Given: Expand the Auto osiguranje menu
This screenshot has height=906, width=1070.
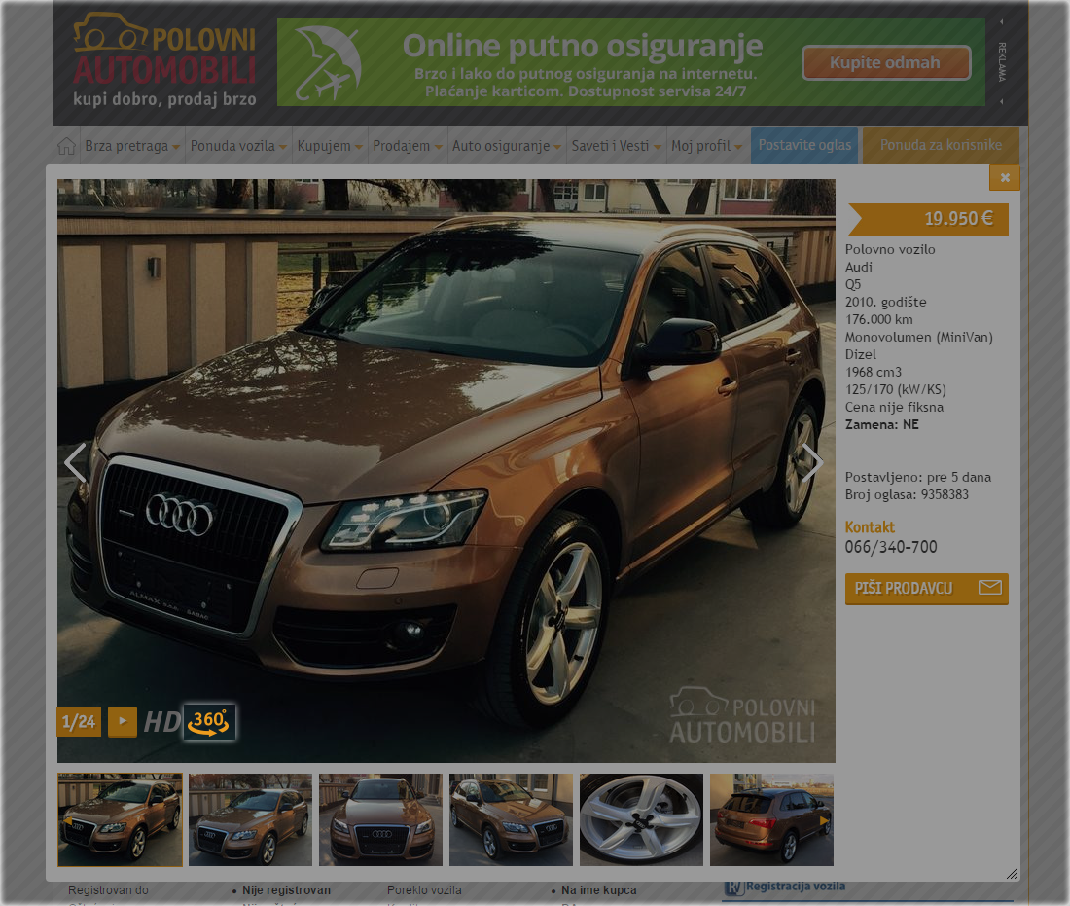Looking at the screenshot, I should click(507, 146).
